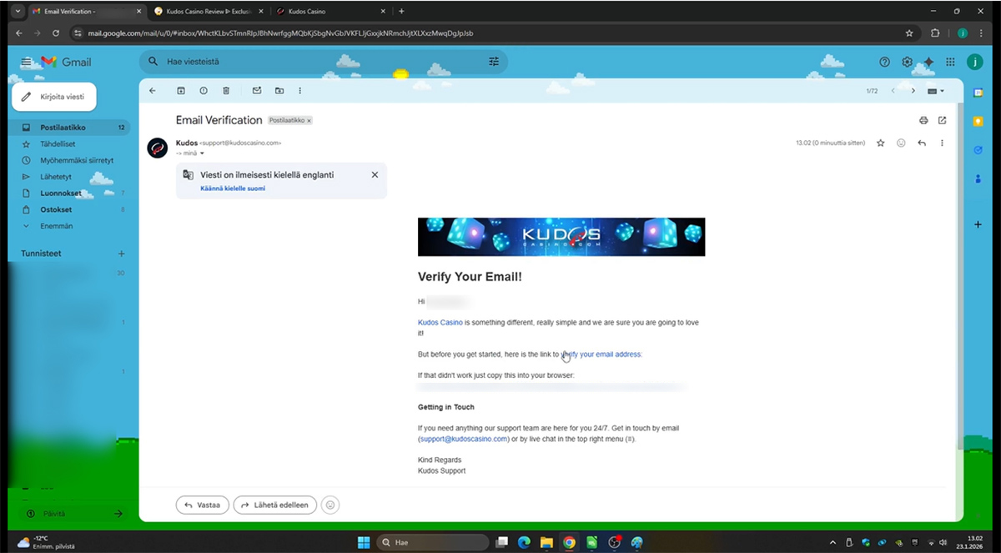The height and width of the screenshot is (553, 1001).
Task: Open Gemini sparkle icon in top bar
Action: click(x=928, y=62)
